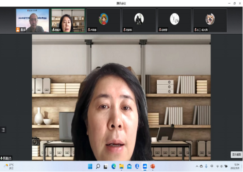
Task: Toggle the microphone icon in the system tray
Action: tap(206, 166)
